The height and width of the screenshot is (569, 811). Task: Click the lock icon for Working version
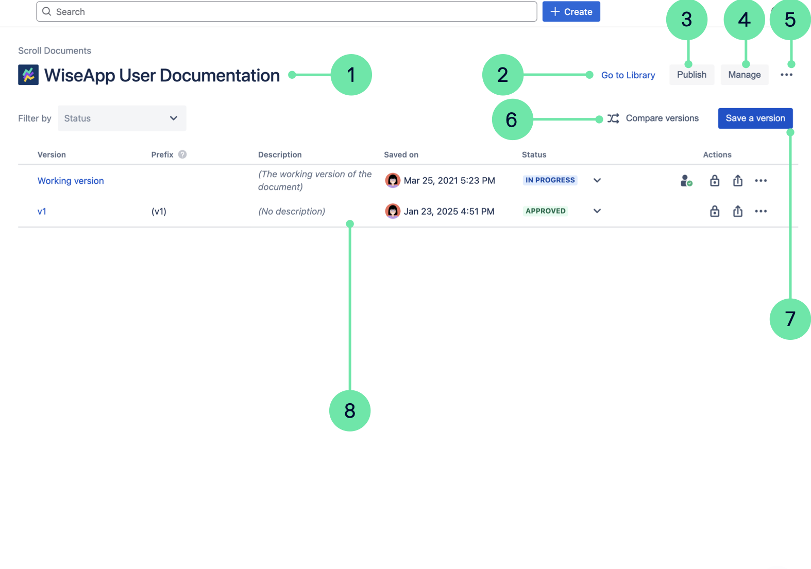pyautogui.click(x=715, y=181)
